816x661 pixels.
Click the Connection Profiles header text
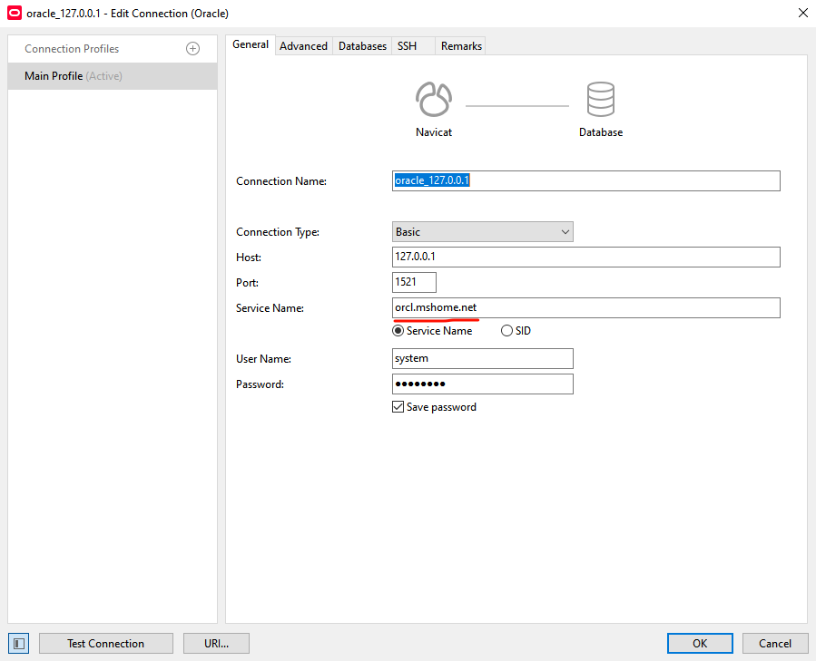(x=72, y=49)
